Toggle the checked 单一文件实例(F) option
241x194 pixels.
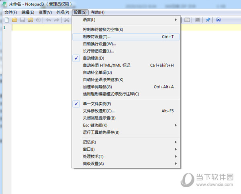click(x=126, y=104)
